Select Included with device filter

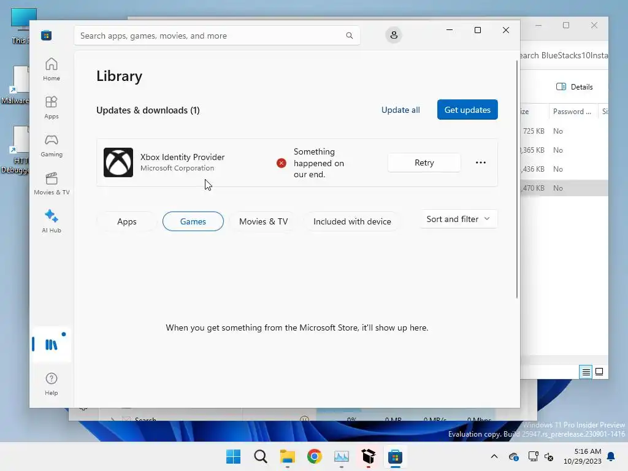point(352,221)
